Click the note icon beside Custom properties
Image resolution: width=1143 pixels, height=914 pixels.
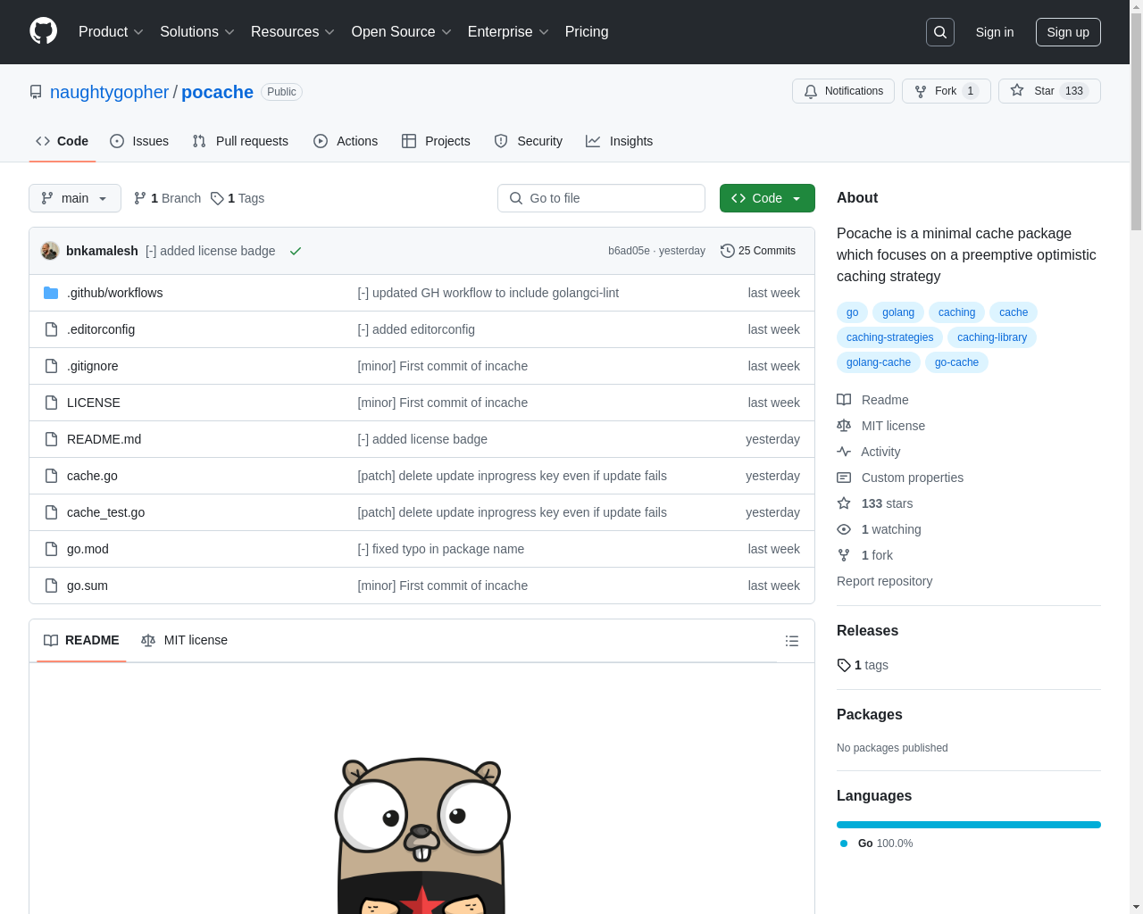844,478
